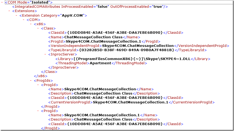This screenshot has height=131, width=234.
Task: Click the ThreadingModel value "Apartment"
Action: point(100,63)
